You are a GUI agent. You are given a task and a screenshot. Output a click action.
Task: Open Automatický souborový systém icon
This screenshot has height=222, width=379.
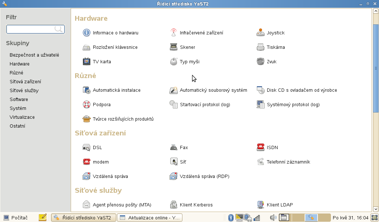coord(174,90)
